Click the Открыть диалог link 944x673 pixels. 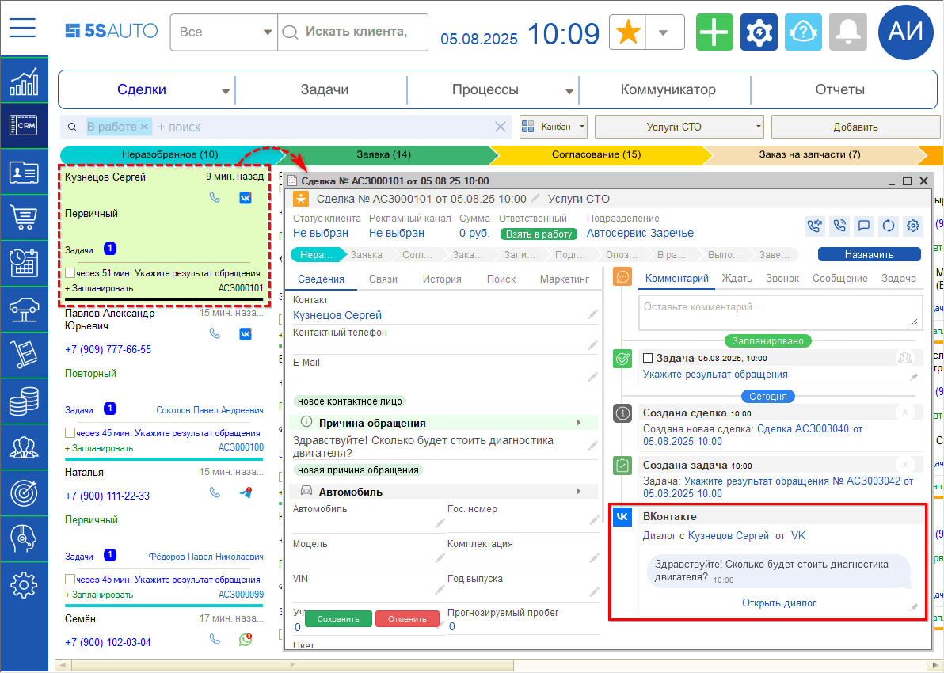(778, 603)
